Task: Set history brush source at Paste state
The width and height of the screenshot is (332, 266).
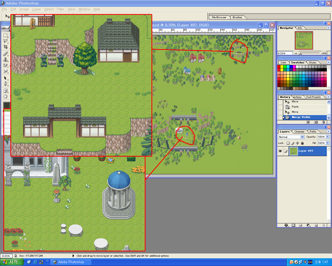Action: coord(280,107)
